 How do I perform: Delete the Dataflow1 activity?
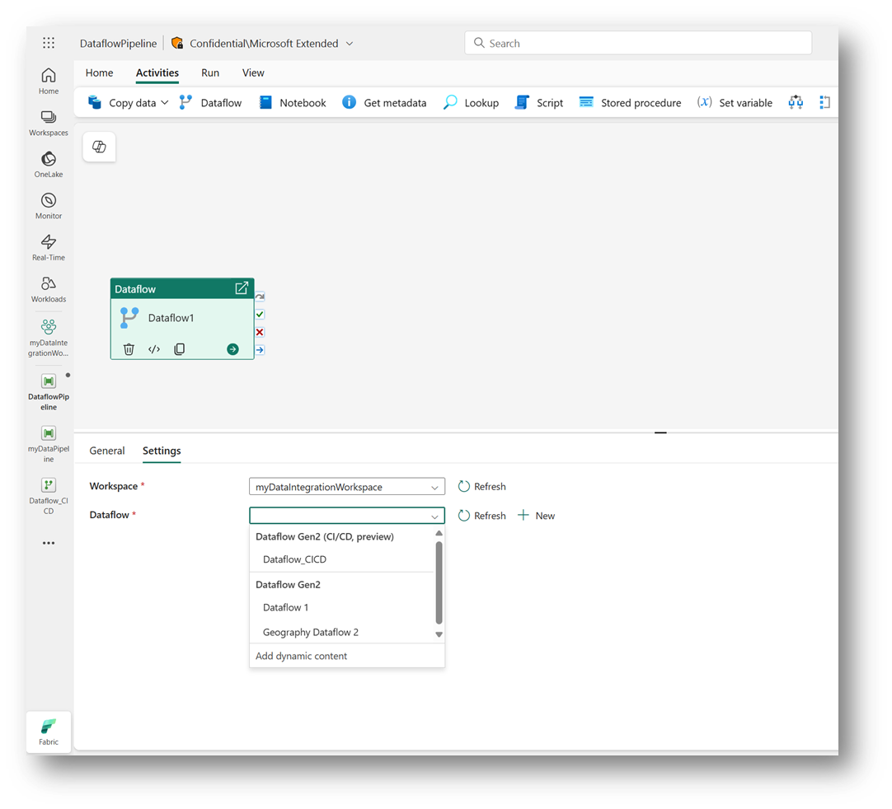tap(129, 349)
